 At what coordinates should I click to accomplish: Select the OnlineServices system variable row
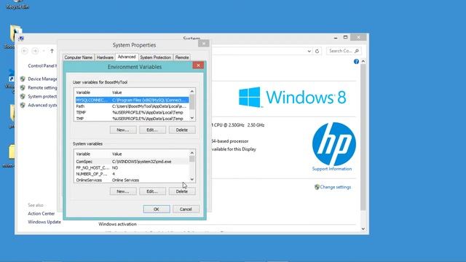132,180
